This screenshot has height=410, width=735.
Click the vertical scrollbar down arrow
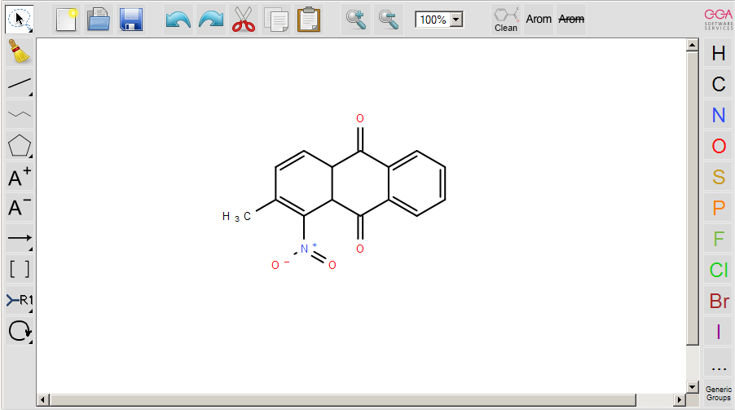[x=693, y=386]
